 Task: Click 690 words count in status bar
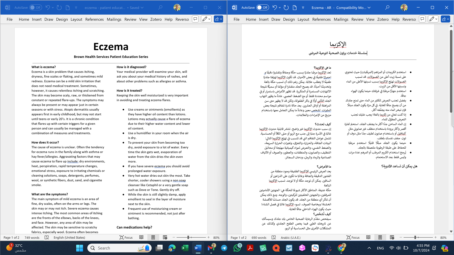tap(259, 237)
